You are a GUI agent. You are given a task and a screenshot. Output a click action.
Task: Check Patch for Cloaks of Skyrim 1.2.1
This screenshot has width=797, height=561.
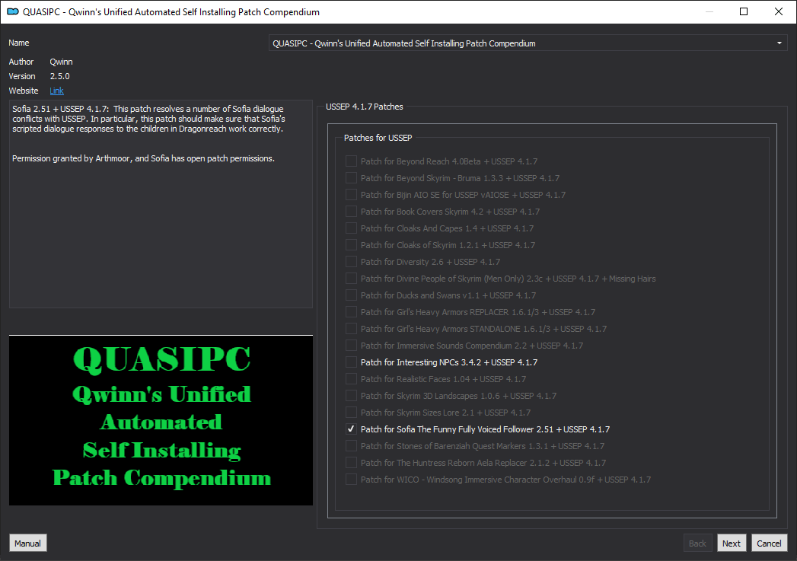351,245
